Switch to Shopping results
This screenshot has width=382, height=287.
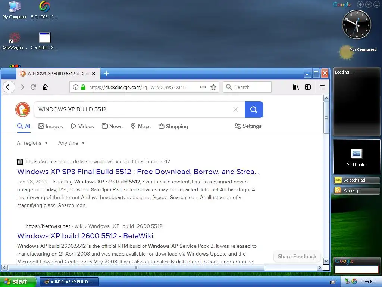point(173,126)
